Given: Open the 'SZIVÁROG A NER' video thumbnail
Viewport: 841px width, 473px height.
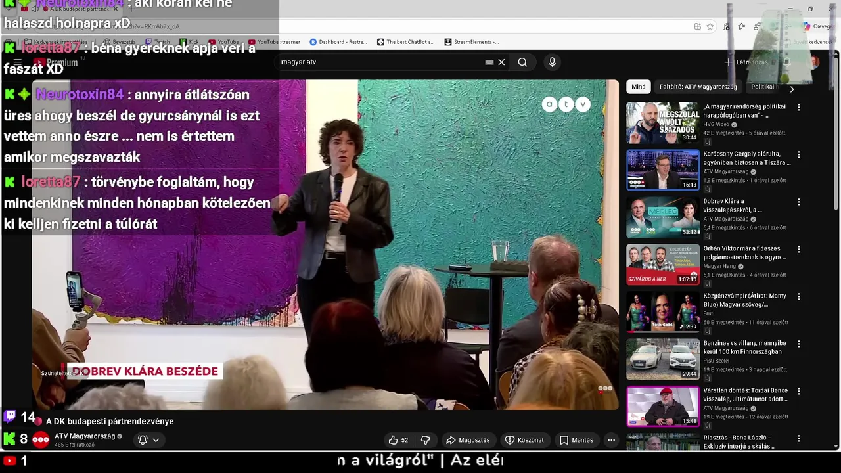Looking at the screenshot, I should tap(662, 265).
